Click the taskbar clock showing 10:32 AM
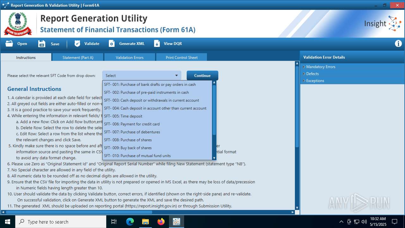The height and width of the screenshot is (228, 405). (378, 222)
